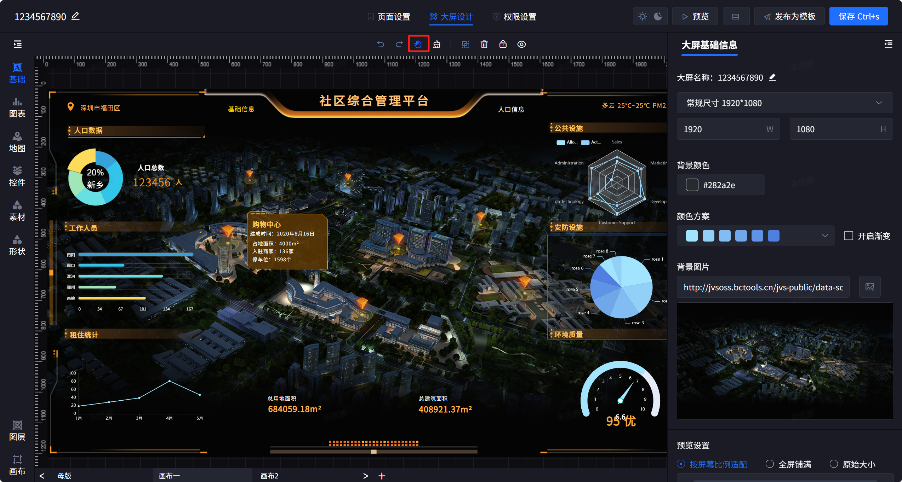Viewport: 902px width, 482px height.
Task: Click the redo arrow icon
Action: click(399, 44)
